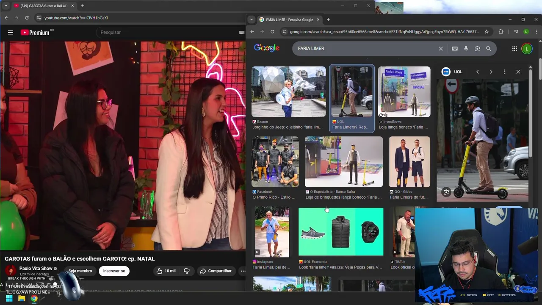Bookmark this Google page with star
This screenshot has width=542, height=305.
487,32
